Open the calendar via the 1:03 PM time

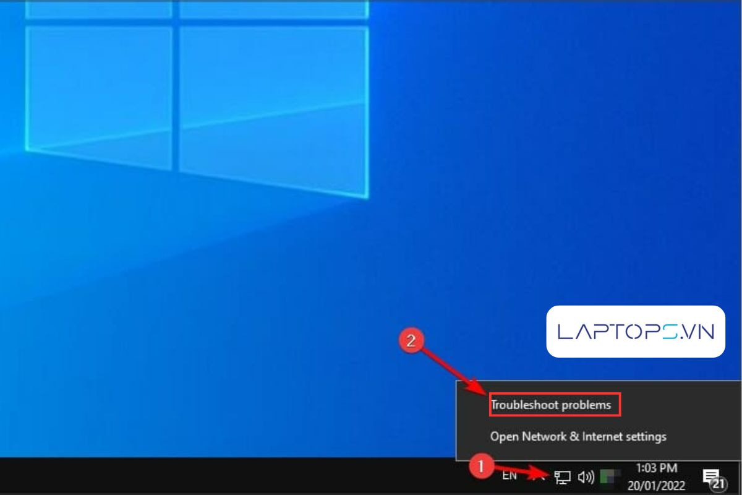tap(655, 468)
